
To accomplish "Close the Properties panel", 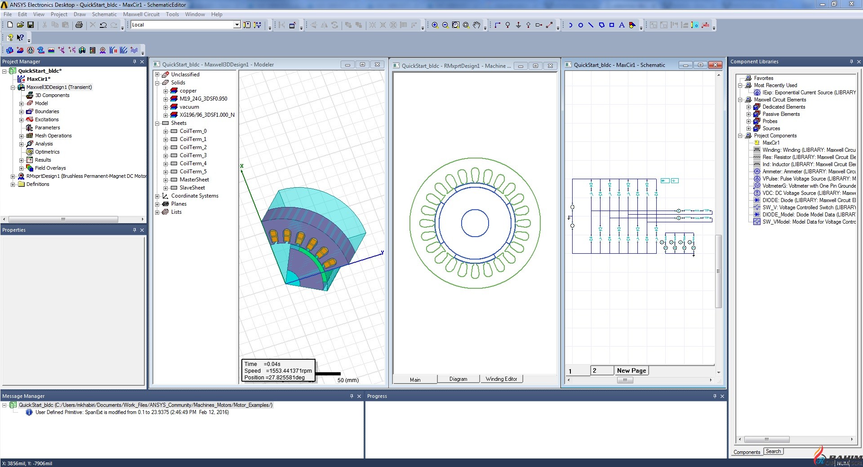I will [x=142, y=230].
